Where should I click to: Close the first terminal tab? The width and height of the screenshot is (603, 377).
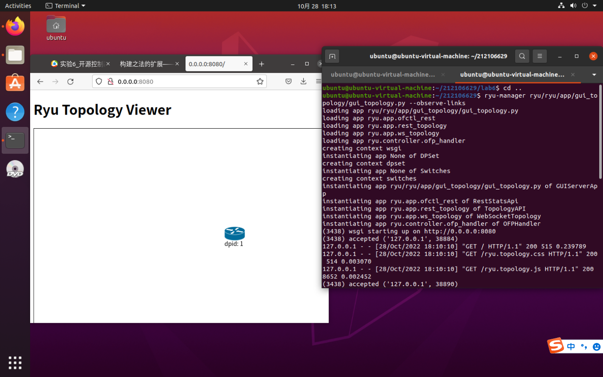(x=443, y=75)
